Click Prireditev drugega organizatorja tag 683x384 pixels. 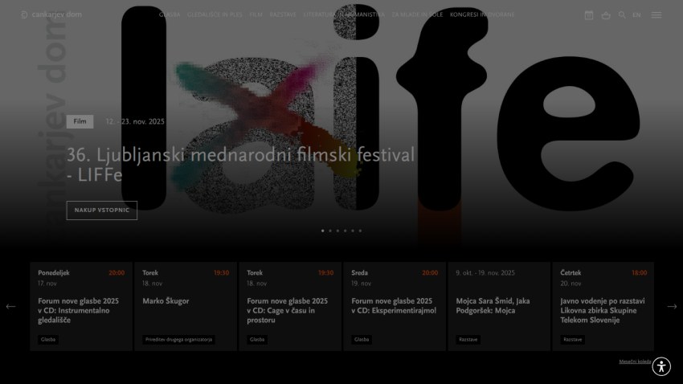pyautogui.click(x=178, y=340)
